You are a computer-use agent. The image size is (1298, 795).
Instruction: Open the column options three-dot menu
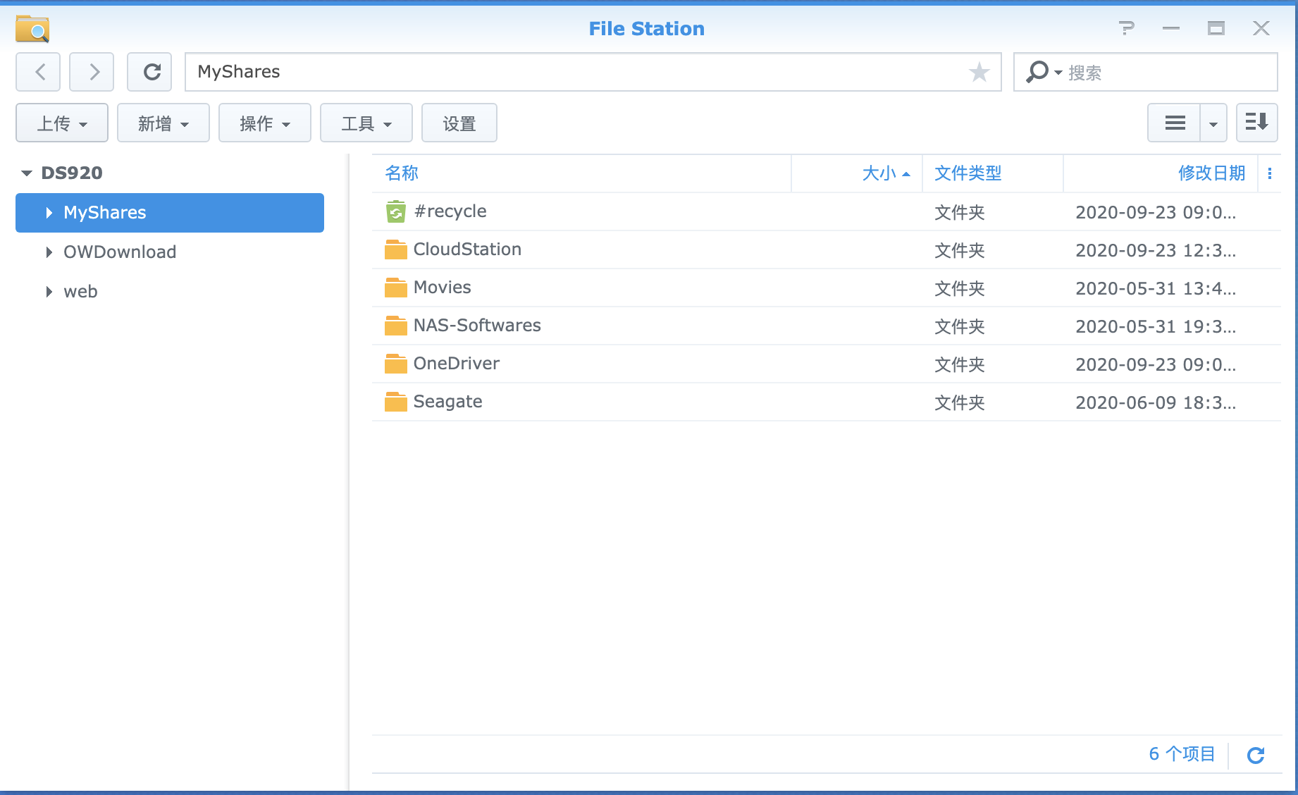1270,173
